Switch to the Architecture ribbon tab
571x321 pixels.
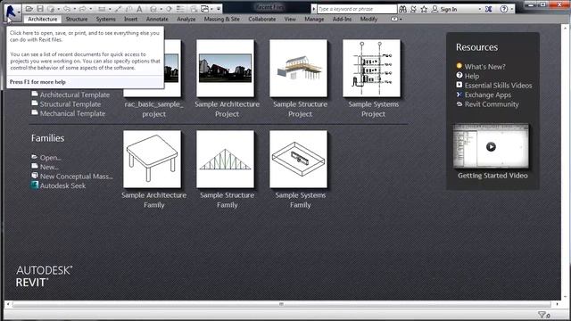(x=42, y=19)
